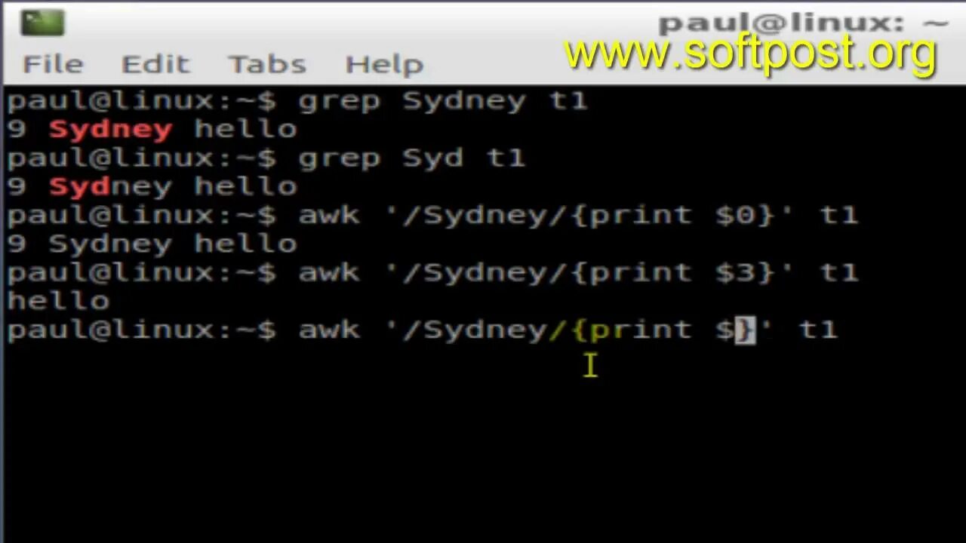Click the uncolored '9 Sydney hello' awk output
This screenshot has height=543, width=966.
152,244
